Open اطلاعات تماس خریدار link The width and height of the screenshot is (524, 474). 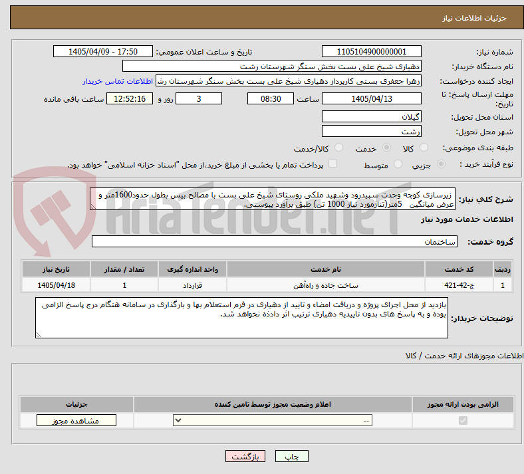118,81
